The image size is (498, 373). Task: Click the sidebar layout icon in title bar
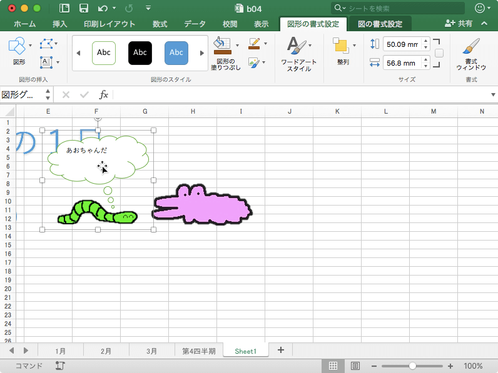pos(64,8)
